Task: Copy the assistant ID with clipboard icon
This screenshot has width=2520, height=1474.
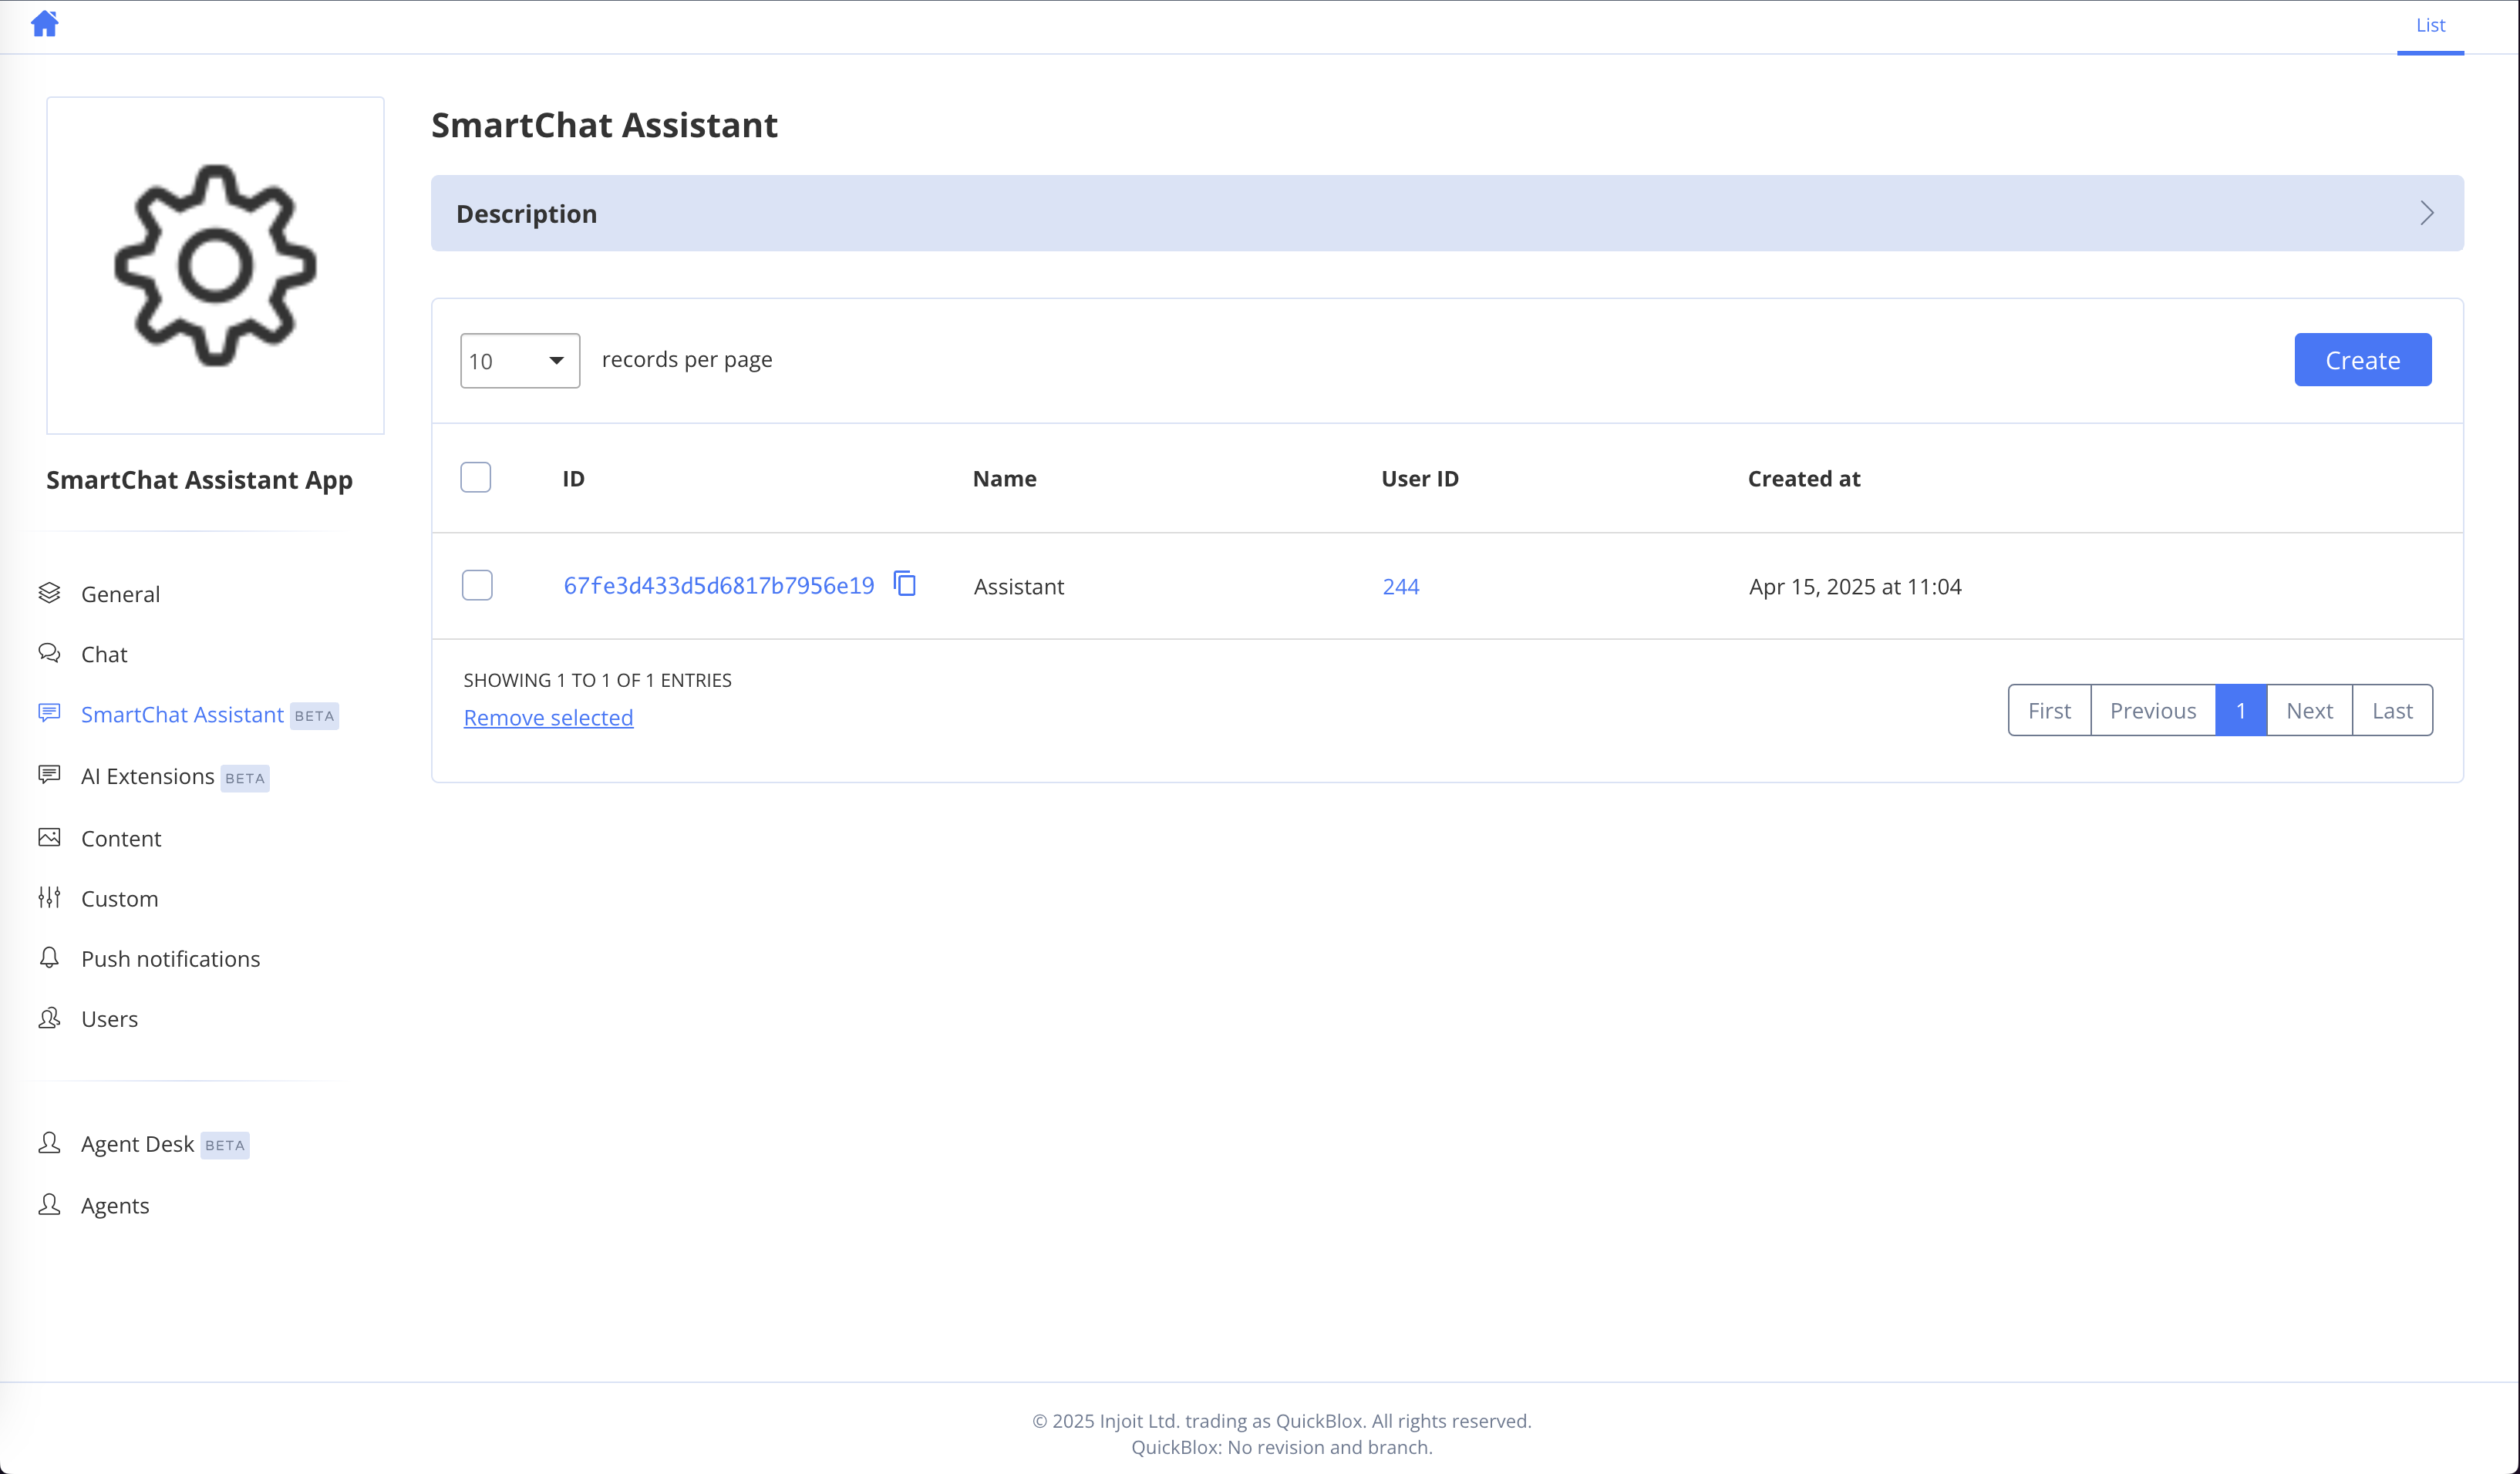Action: pyautogui.click(x=904, y=584)
